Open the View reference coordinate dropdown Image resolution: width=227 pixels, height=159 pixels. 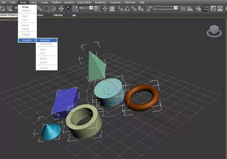[91, 8]
